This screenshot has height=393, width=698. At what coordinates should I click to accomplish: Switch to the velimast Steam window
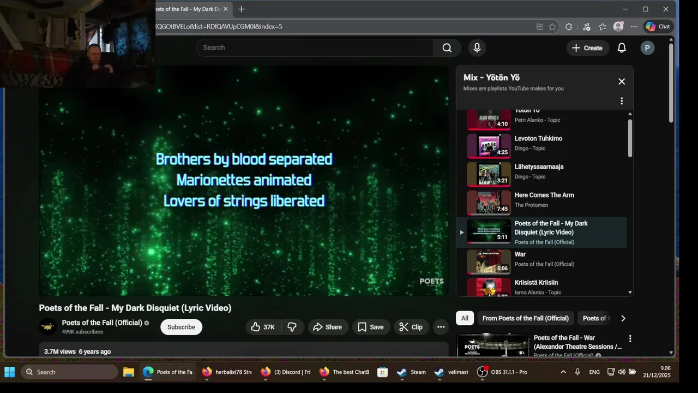pos(451,372)
